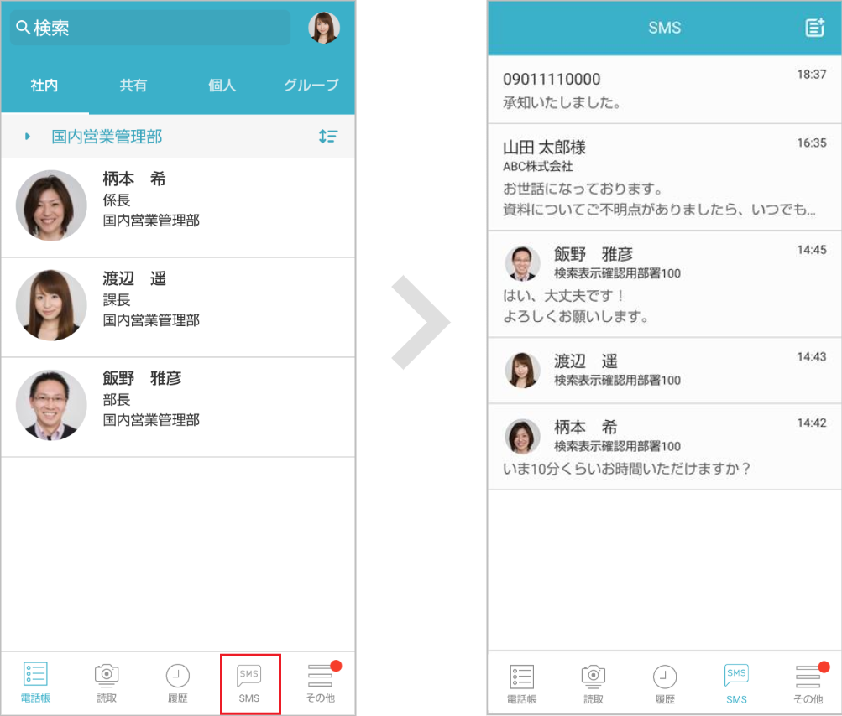Open the 山田 太郎様 message thread

(664, 177)
